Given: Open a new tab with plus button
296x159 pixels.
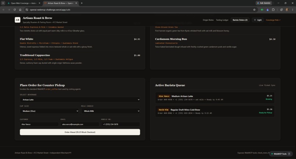Looking at the screenshot, I should pos(82,3).
